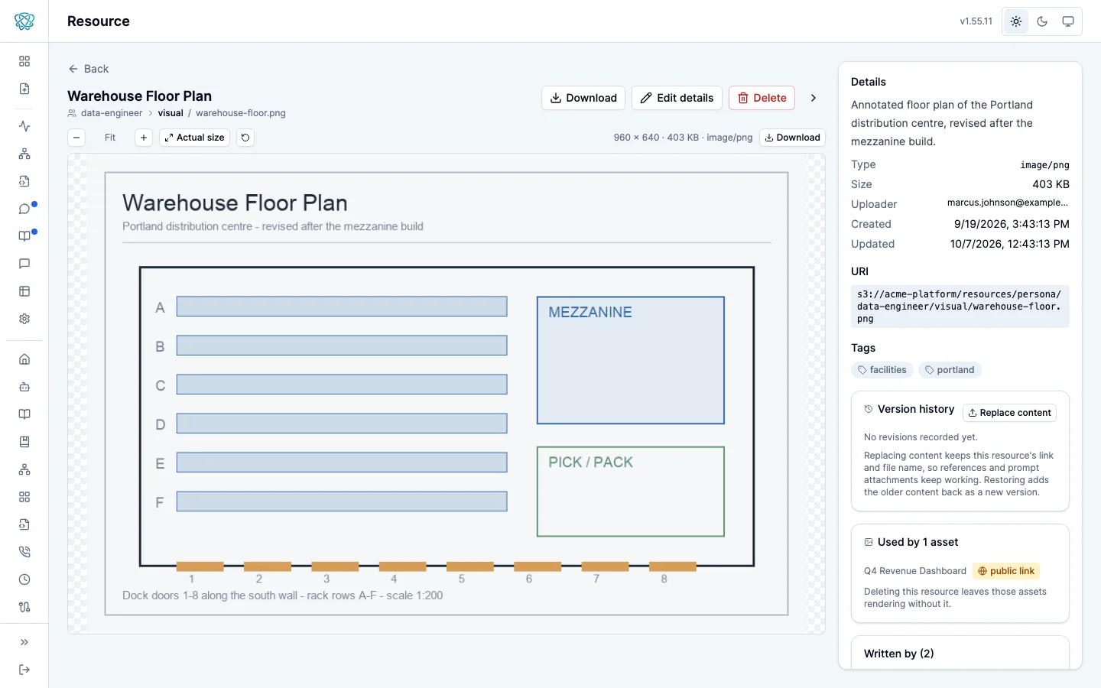The height and width of the screenshot is (688, 1101).
Task: Switch to dark theme with the moon icon
Action: [x=1042, y=21]
